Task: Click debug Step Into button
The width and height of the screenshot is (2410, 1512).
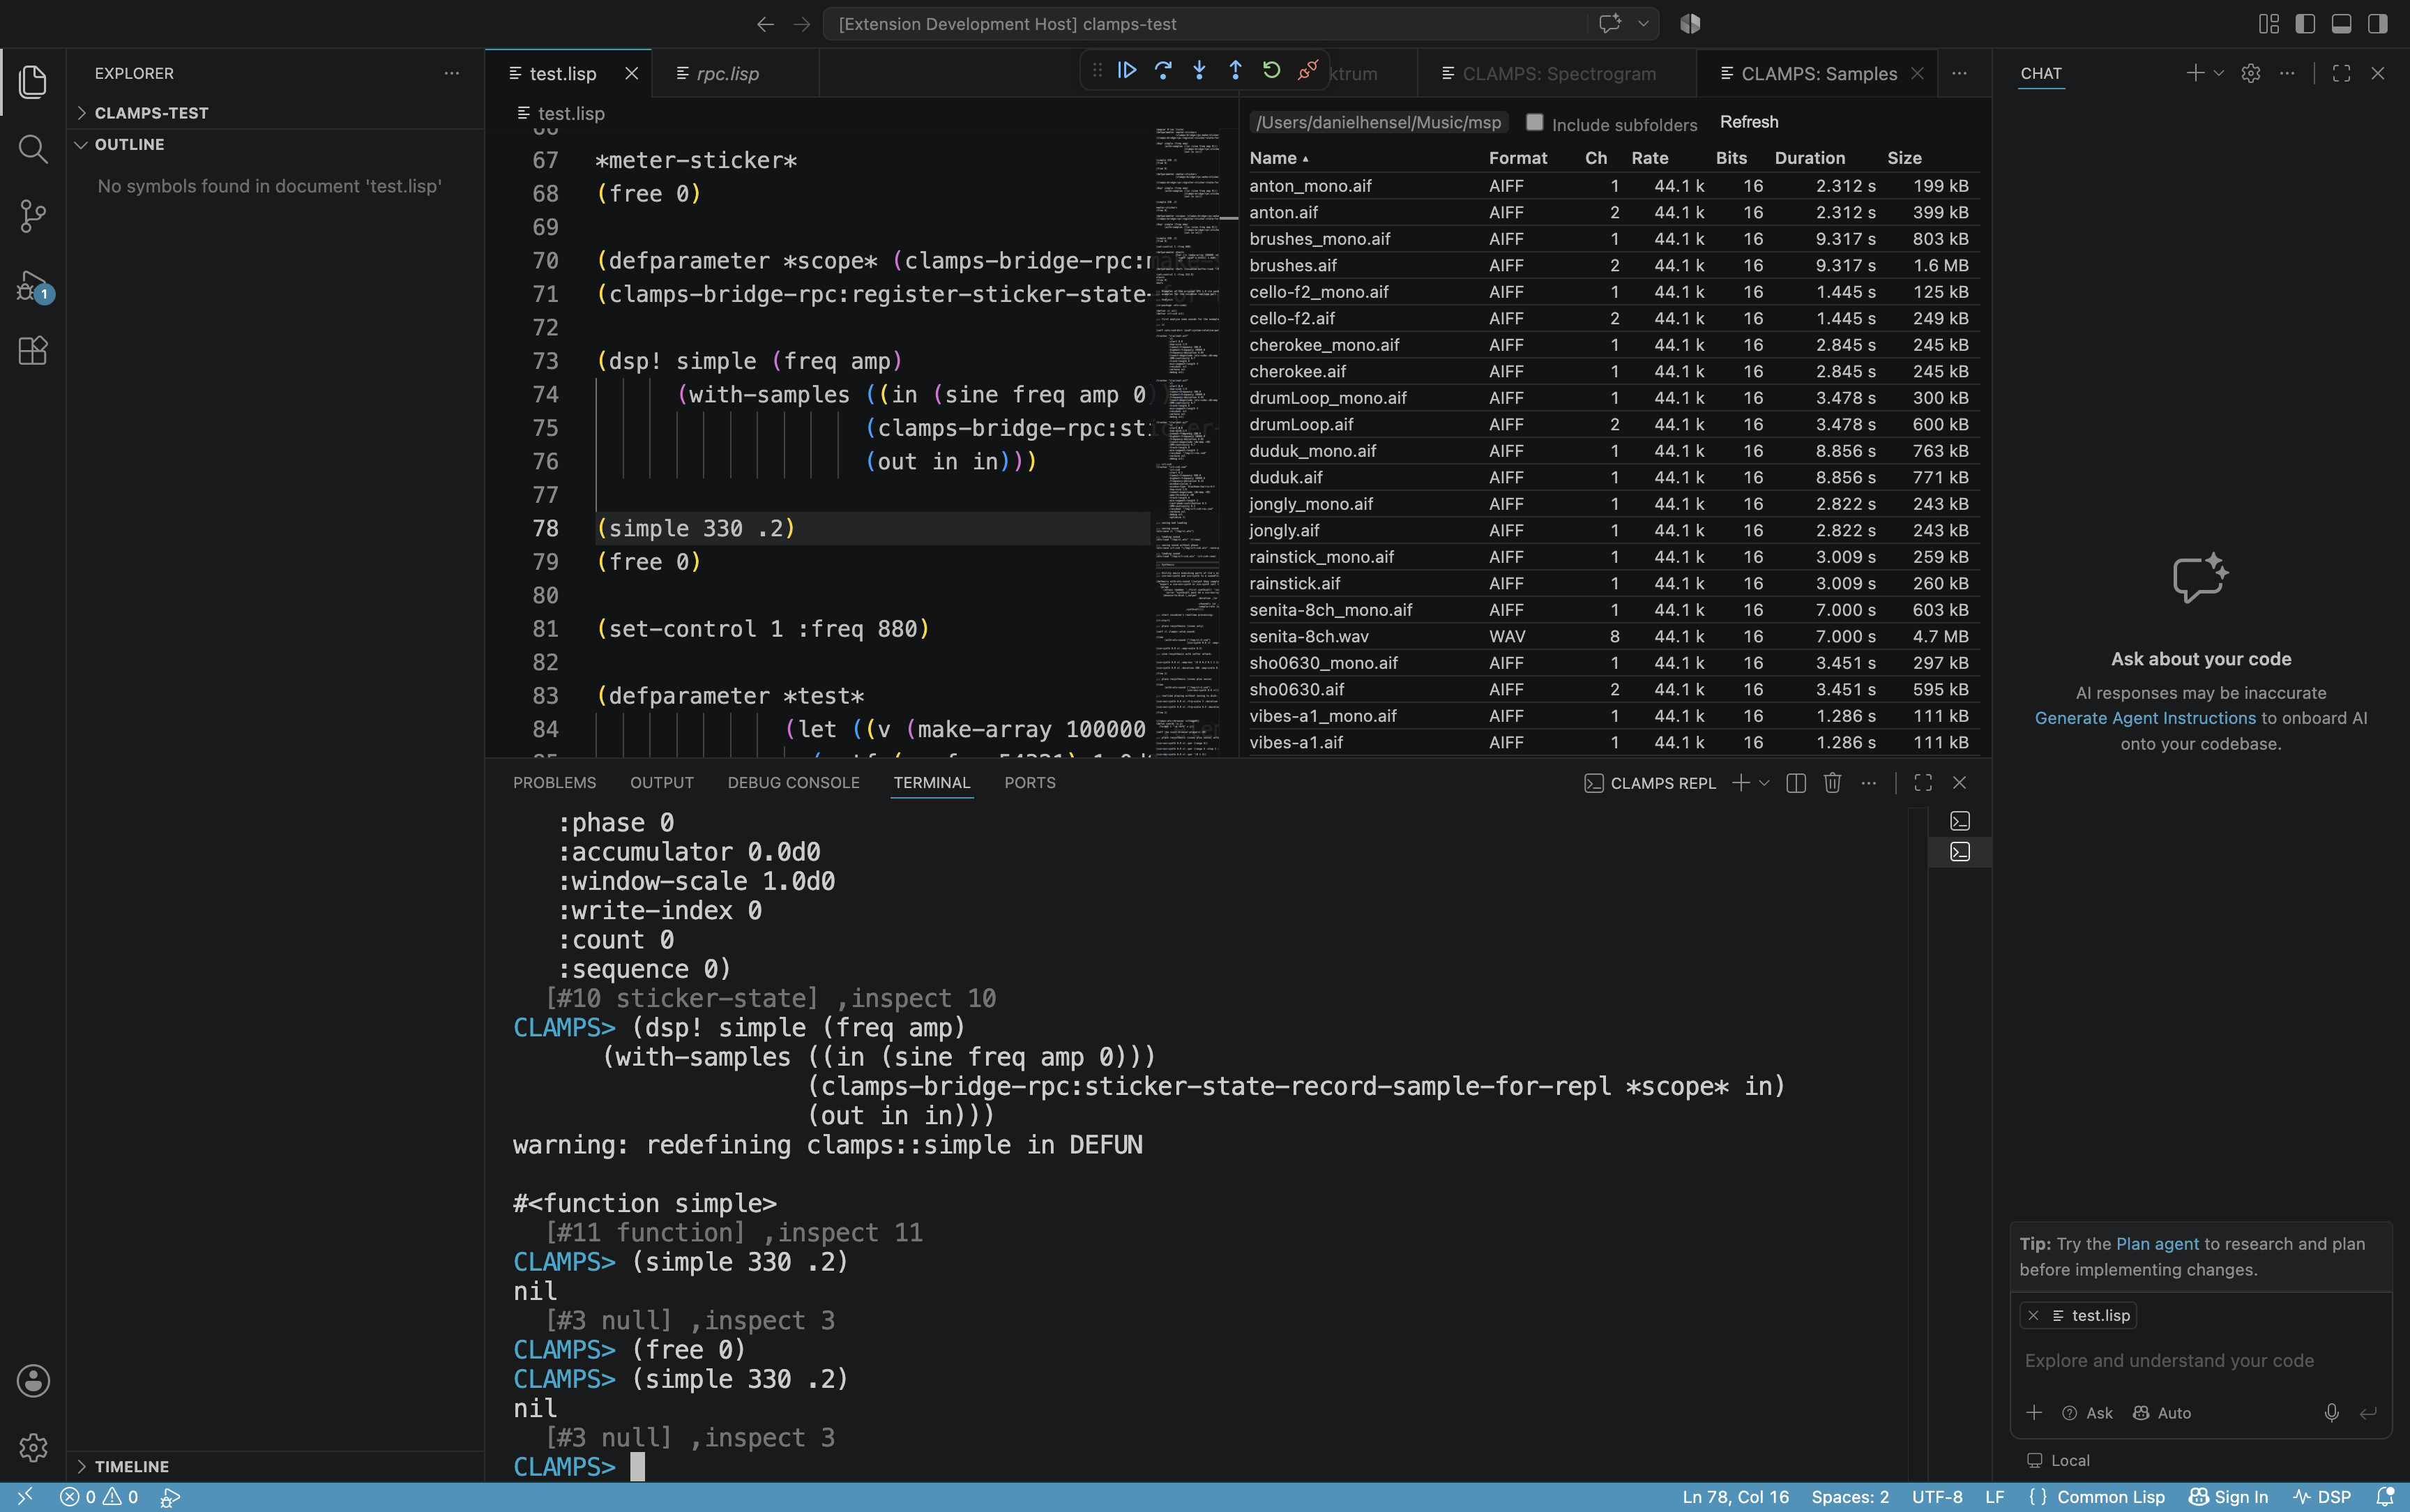Action: point(1199,70)
